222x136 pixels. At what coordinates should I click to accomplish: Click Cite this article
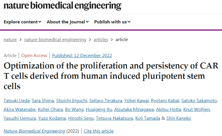pos(99,131)
